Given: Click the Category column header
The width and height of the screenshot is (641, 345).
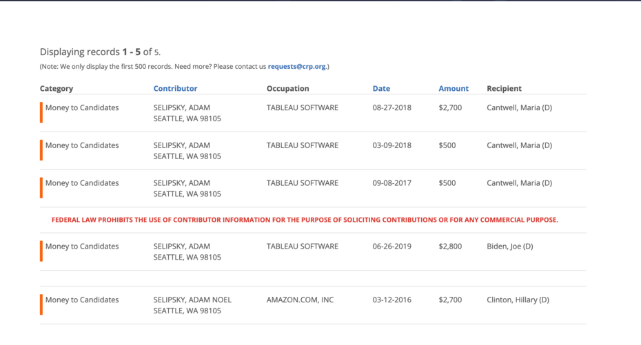Looking at the screenshot, I should coord(57,89).
